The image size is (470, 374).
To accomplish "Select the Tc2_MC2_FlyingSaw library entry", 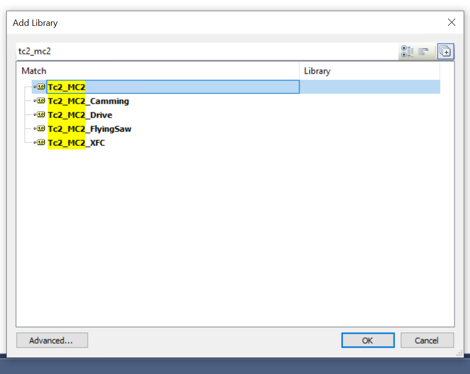I will tap(90, 129).
